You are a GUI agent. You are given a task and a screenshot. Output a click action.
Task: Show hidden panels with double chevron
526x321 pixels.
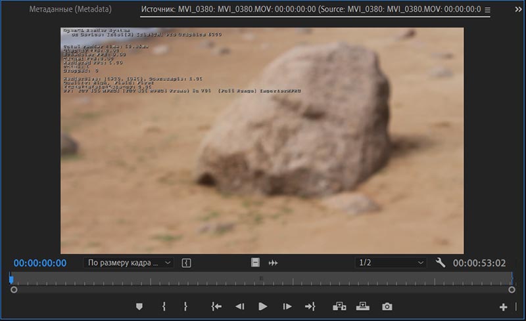518,10
